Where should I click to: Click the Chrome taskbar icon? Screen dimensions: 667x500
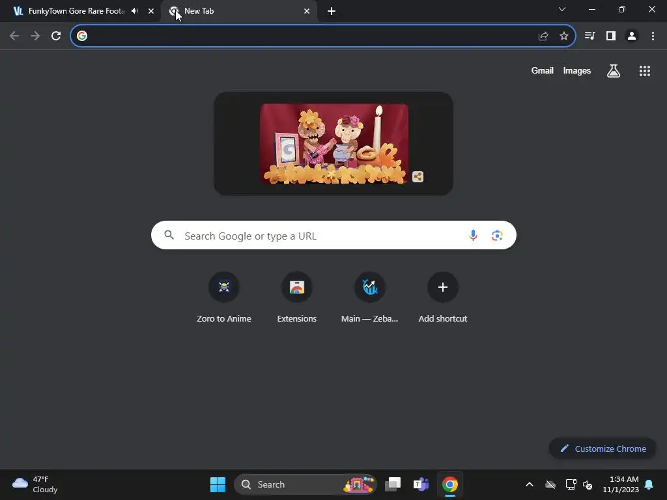[x=449, y=484]
